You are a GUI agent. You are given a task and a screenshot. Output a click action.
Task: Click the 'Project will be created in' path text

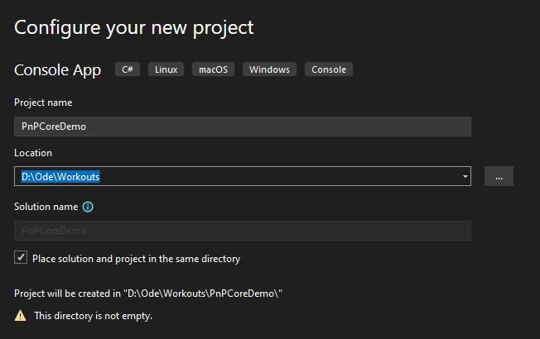[x=149, y=294]
